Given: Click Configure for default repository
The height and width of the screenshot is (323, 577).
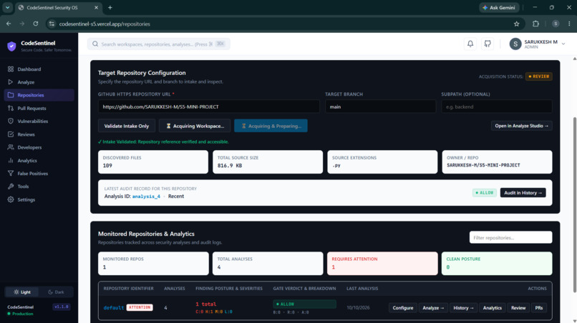Looking at the screenshot, I should pos(402,308).
